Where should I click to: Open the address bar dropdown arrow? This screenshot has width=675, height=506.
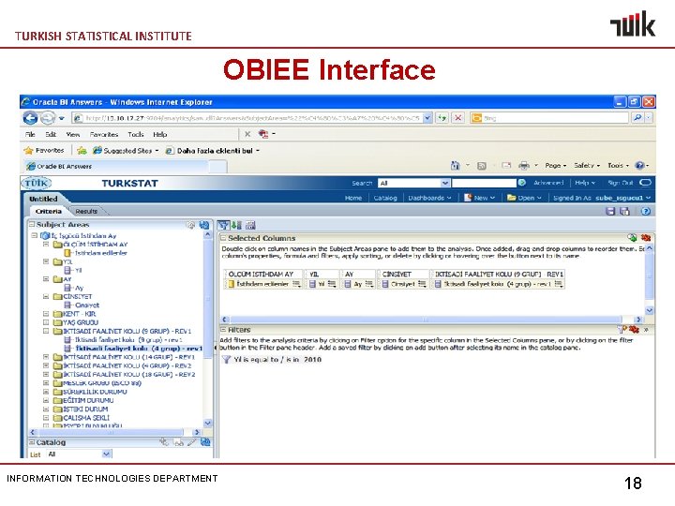pyautogui.click(x=427, y=117)
